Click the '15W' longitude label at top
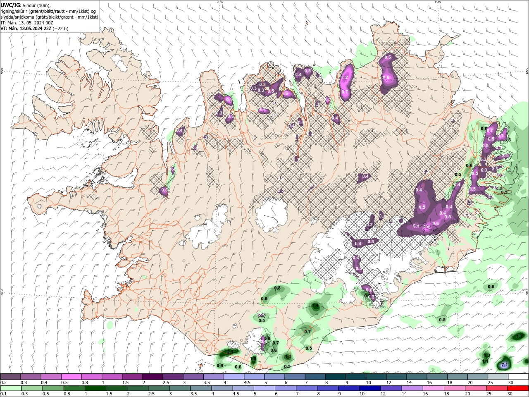Screen dimensions: 529x397 (x=438, y=2)
